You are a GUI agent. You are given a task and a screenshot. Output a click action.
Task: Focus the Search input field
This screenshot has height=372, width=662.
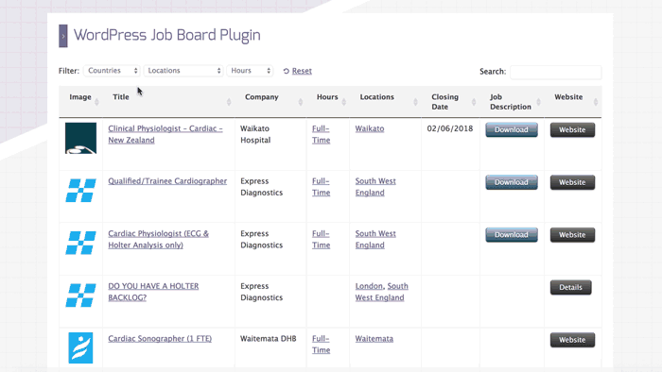tap(556, 72)
